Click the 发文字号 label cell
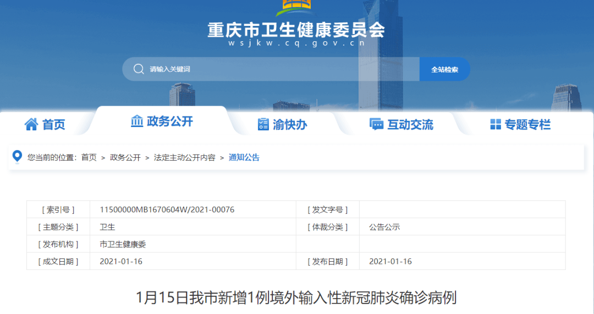This screenshot has width=594, height=314. coord(328,210)
